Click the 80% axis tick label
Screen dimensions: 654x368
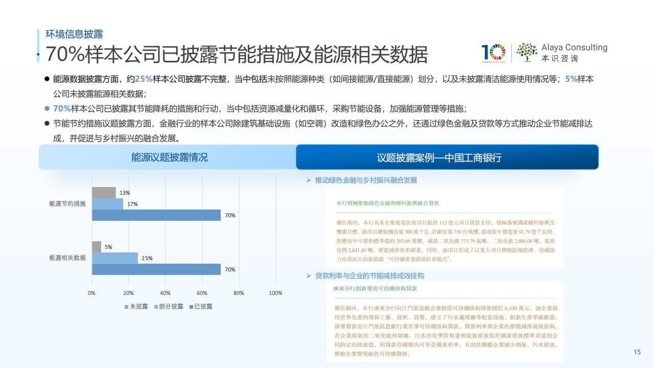coord(239,293)
